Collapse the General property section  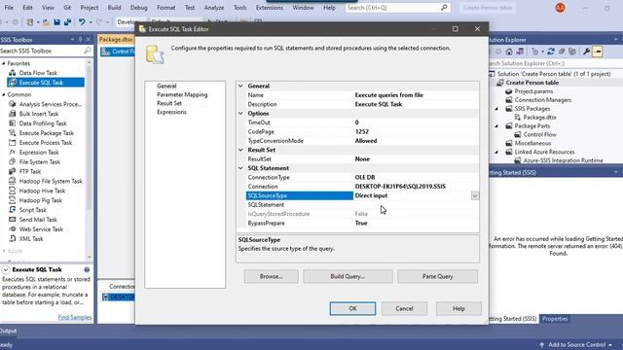coord(240,86)
